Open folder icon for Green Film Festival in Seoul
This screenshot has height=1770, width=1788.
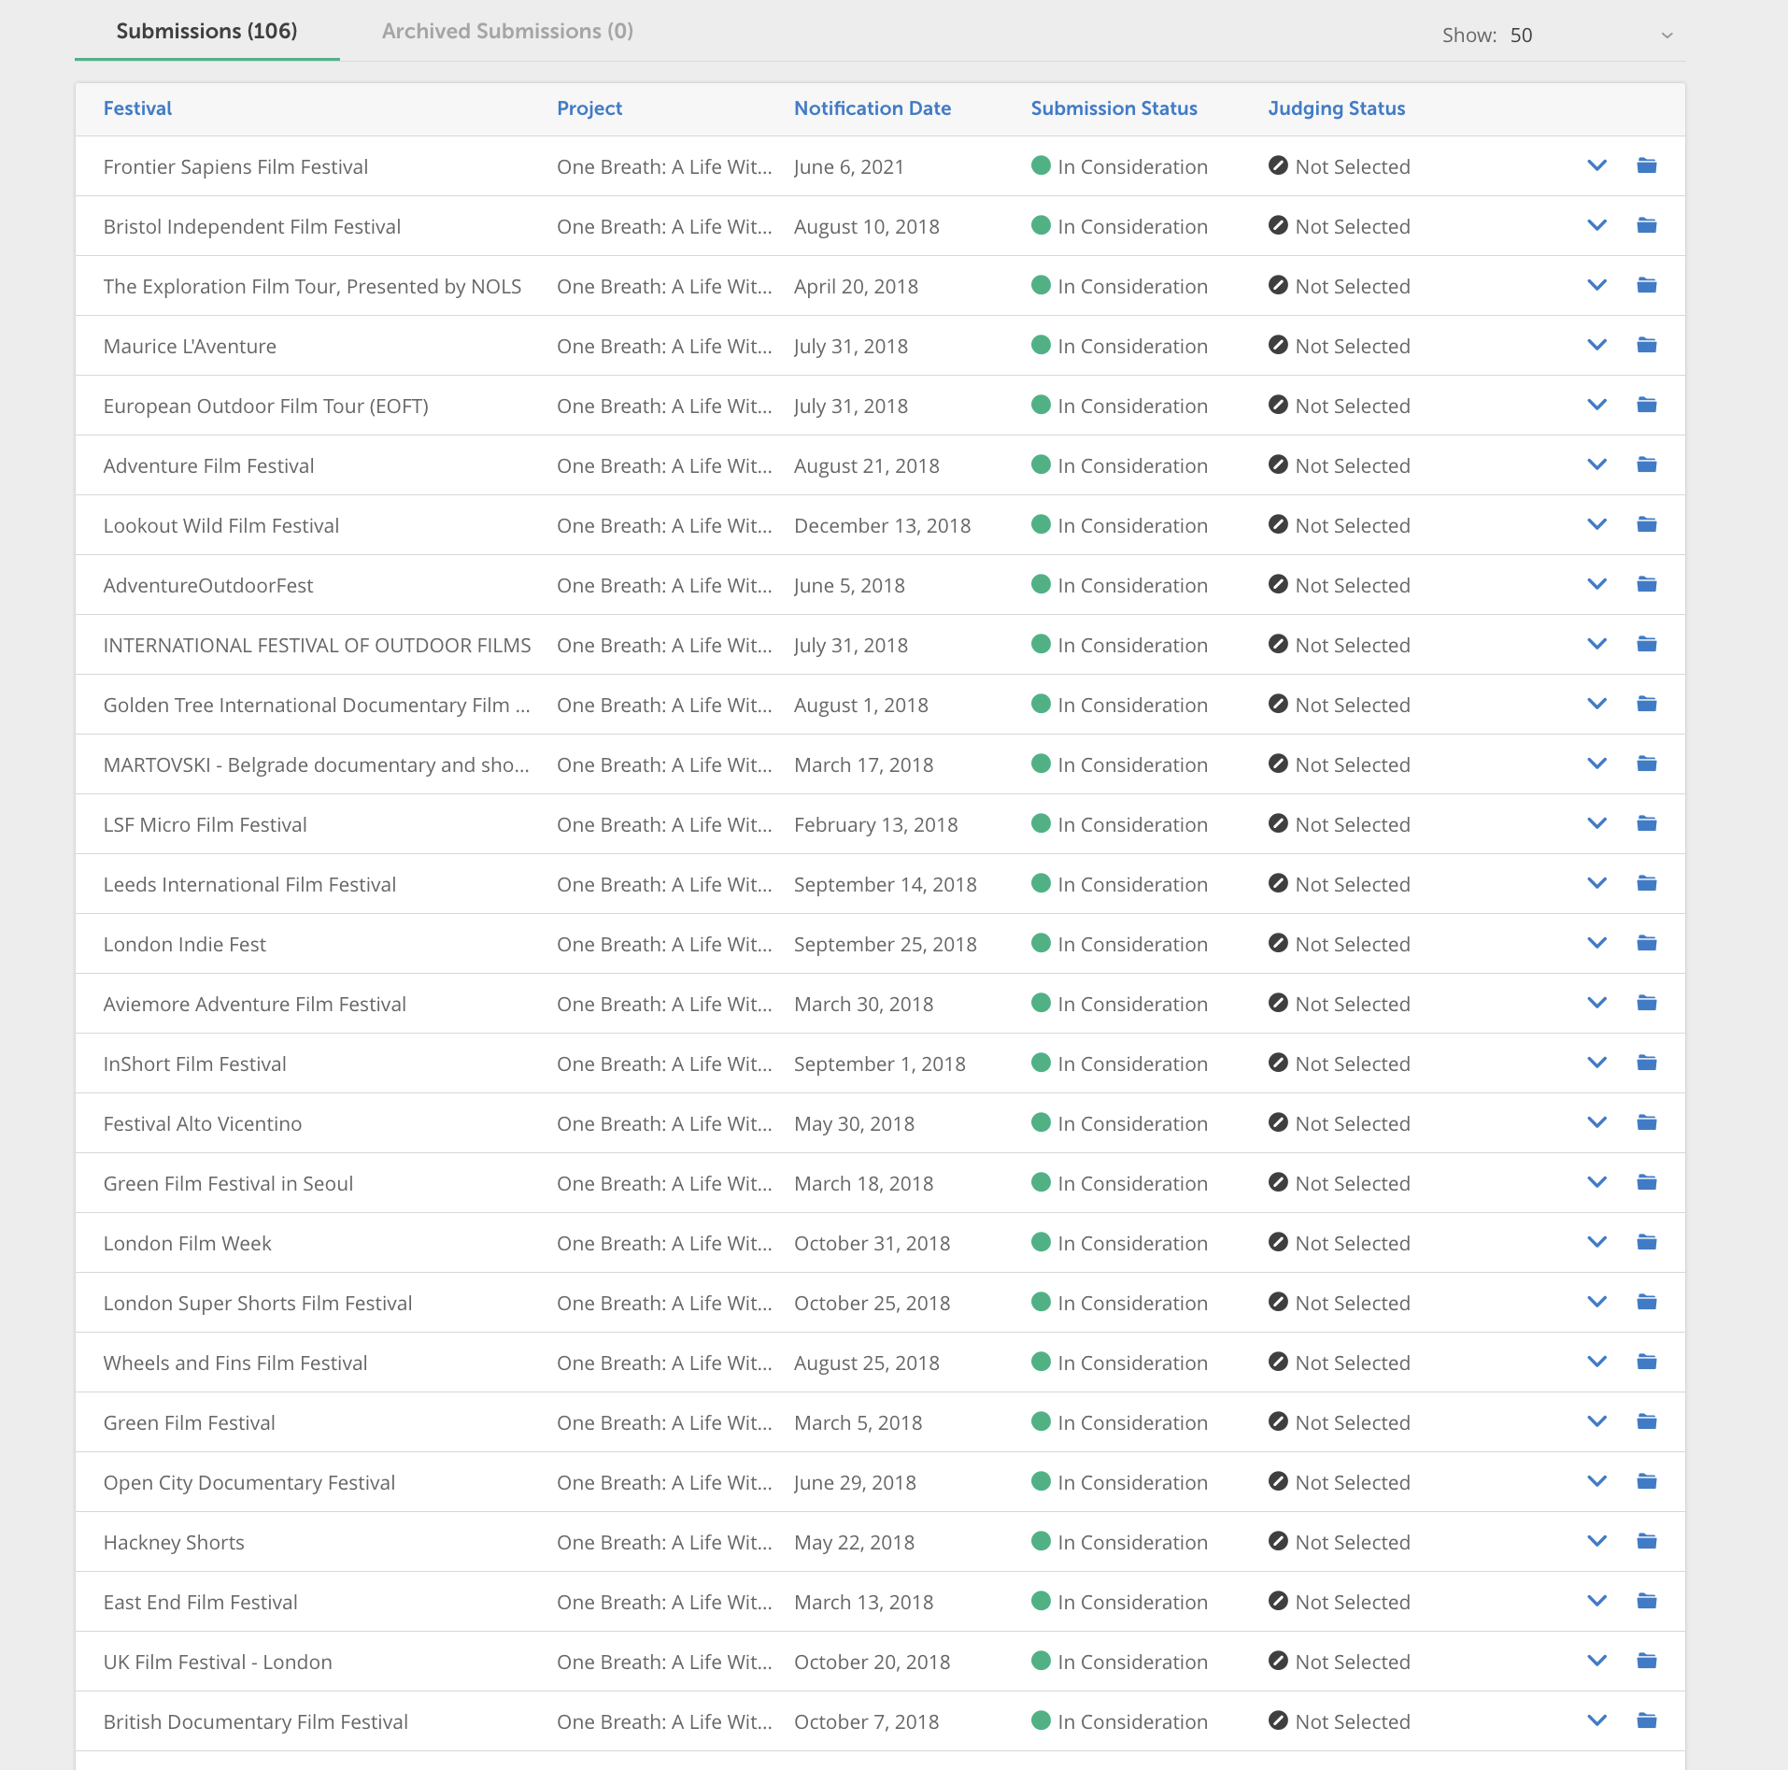coord(1647,1182)
